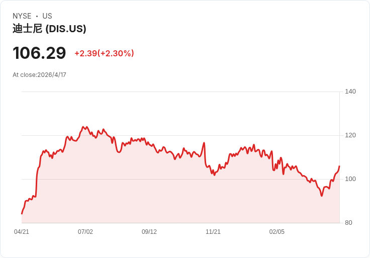
Task: Click the US market label
Action: click(47, 16)
